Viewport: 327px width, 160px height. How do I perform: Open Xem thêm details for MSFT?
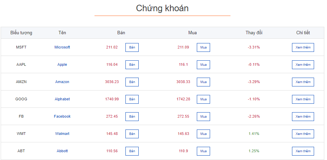[x=303, y=47]
